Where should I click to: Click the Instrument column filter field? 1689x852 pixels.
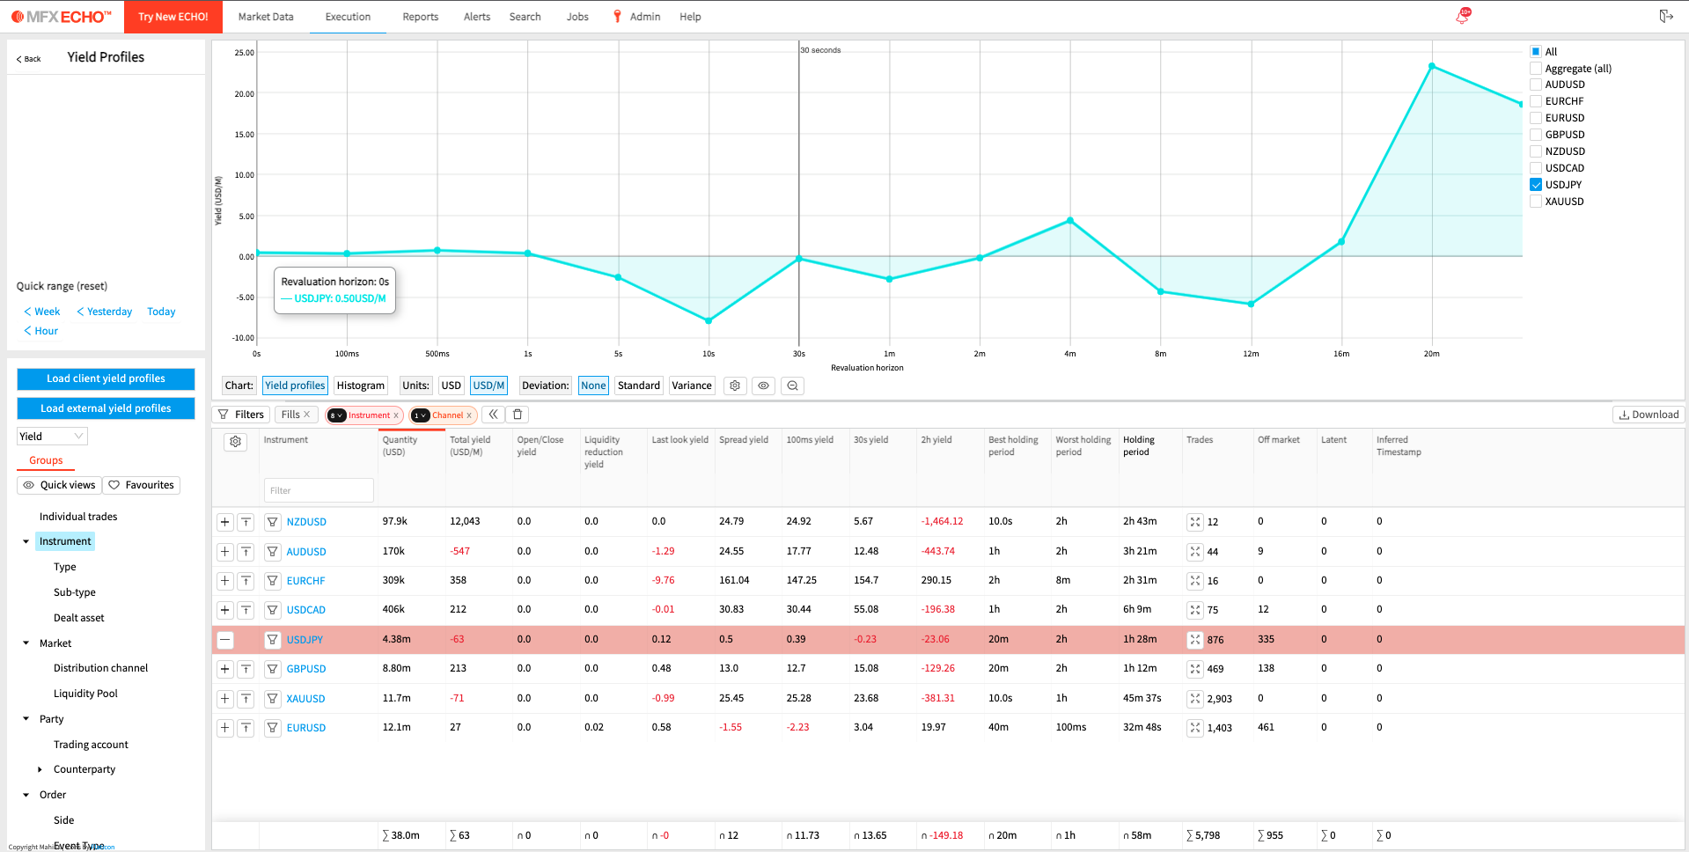(319, 490)
